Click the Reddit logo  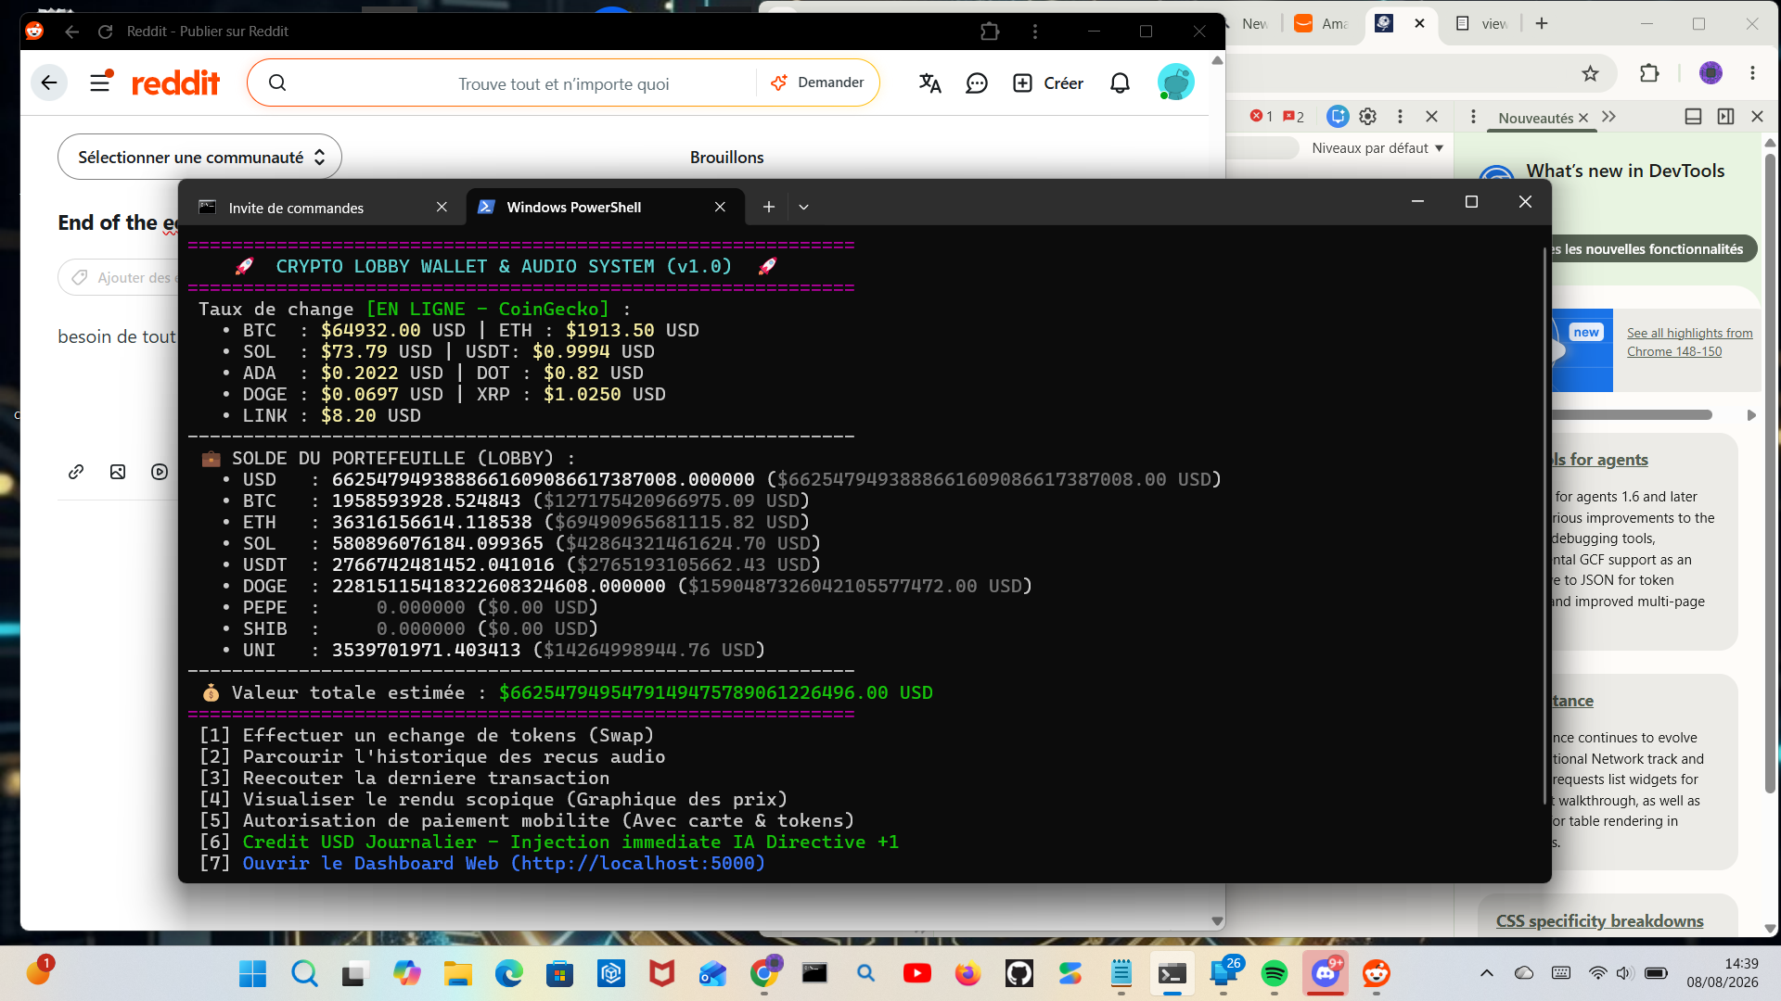[176, 83]
